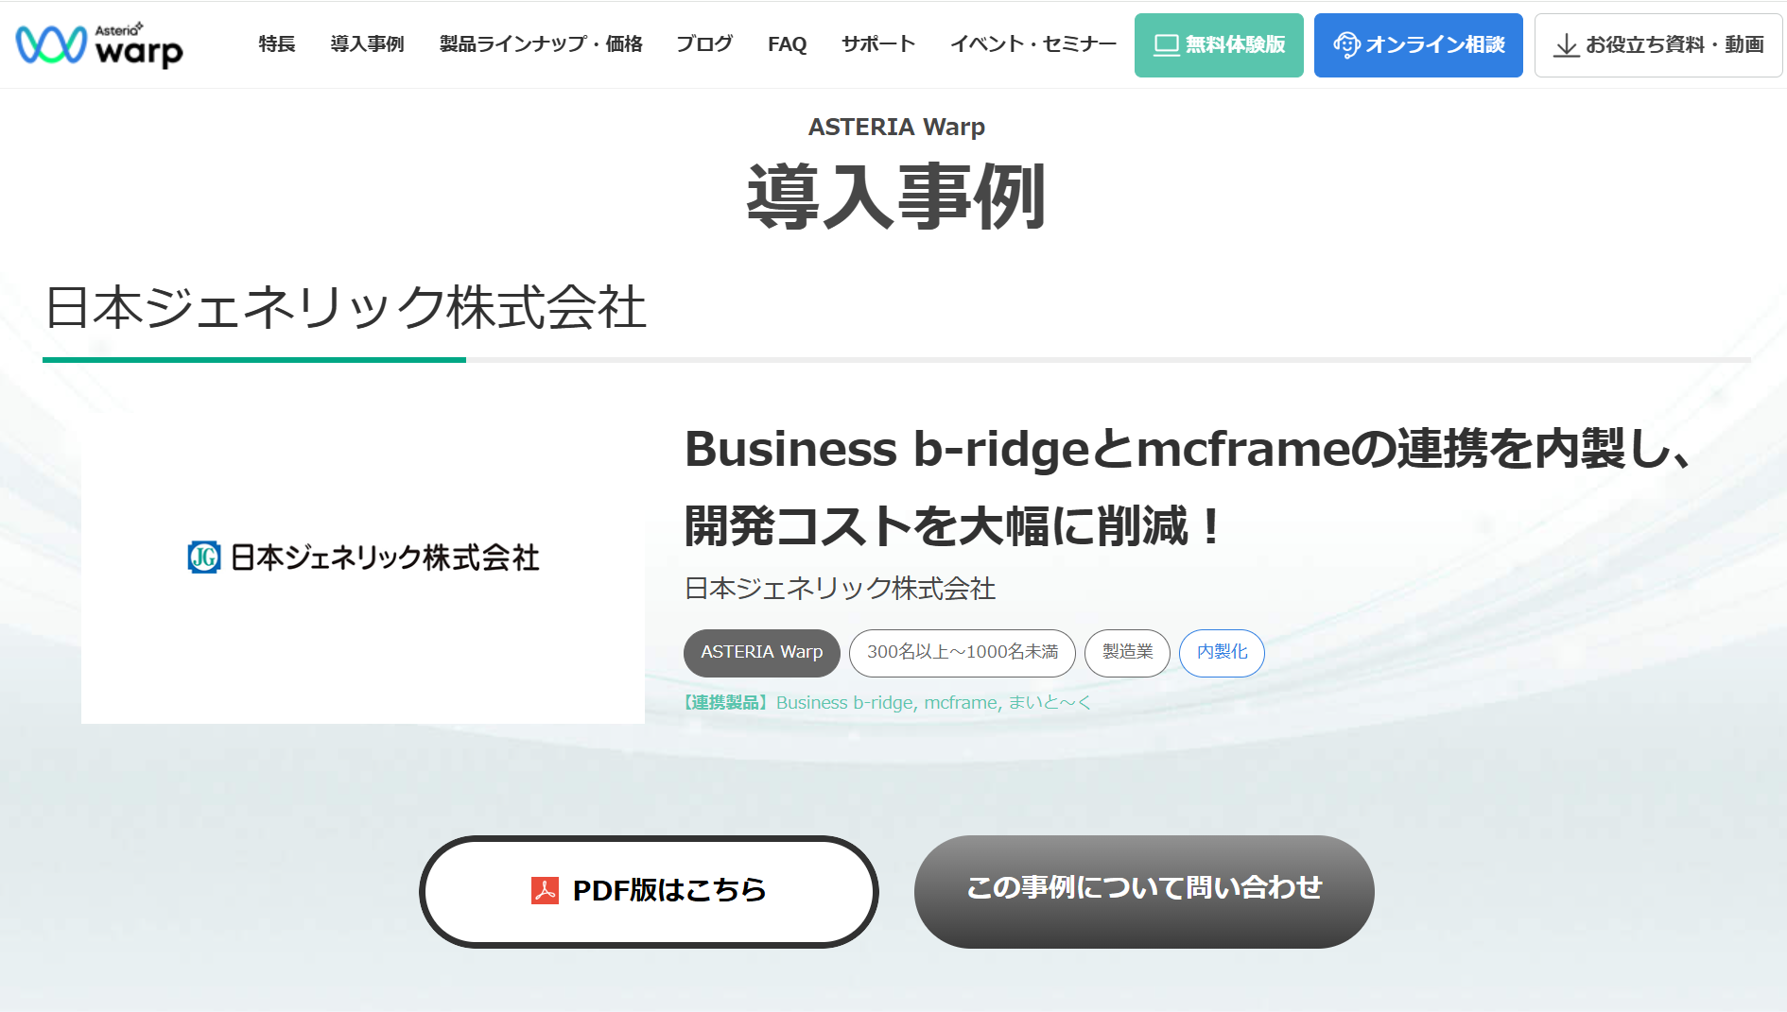
Task: Open the イベント・セミナー menu
Action: 1033,43
